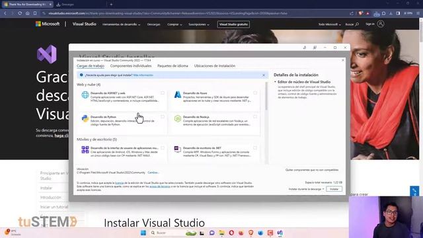
Task: Select the 'Thank You for Downloading' browser tab
Action: (27, 5)
